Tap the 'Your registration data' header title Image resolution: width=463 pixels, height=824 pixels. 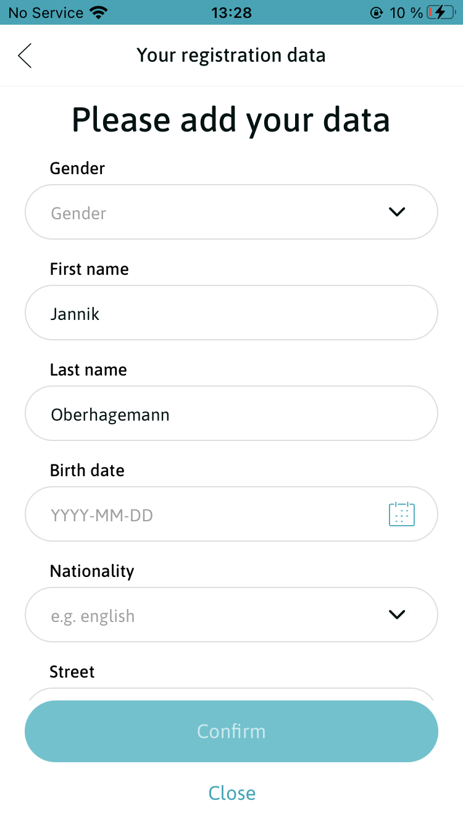[x=231, y=56]
